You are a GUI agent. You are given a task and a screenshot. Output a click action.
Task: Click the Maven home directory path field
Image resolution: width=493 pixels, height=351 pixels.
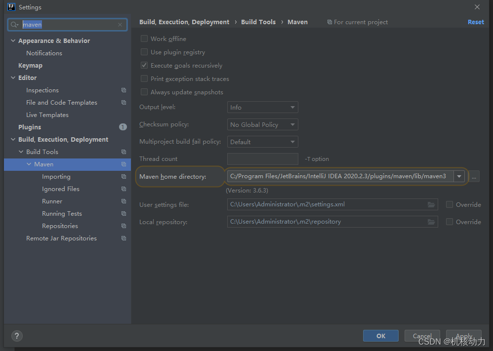340,176
